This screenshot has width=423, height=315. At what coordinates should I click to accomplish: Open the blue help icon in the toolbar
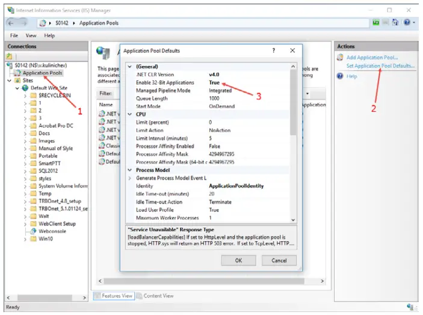[407, 22]
